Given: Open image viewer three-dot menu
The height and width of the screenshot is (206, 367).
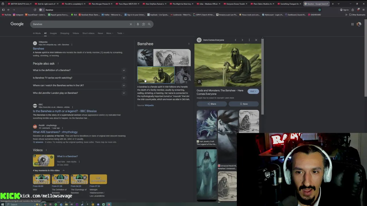Looking at the screenshot, I should point(249,40).
